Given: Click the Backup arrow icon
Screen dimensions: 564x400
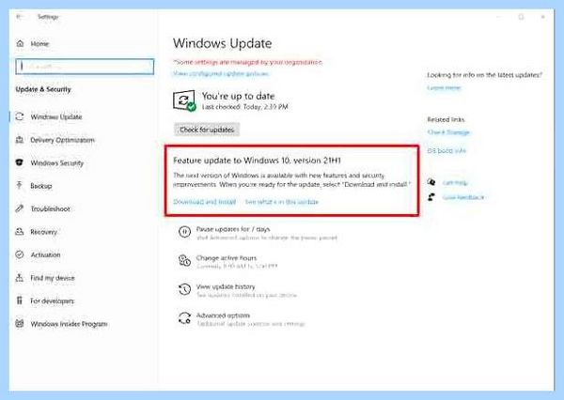Looking at the screenshot, I should click(20, 185).
